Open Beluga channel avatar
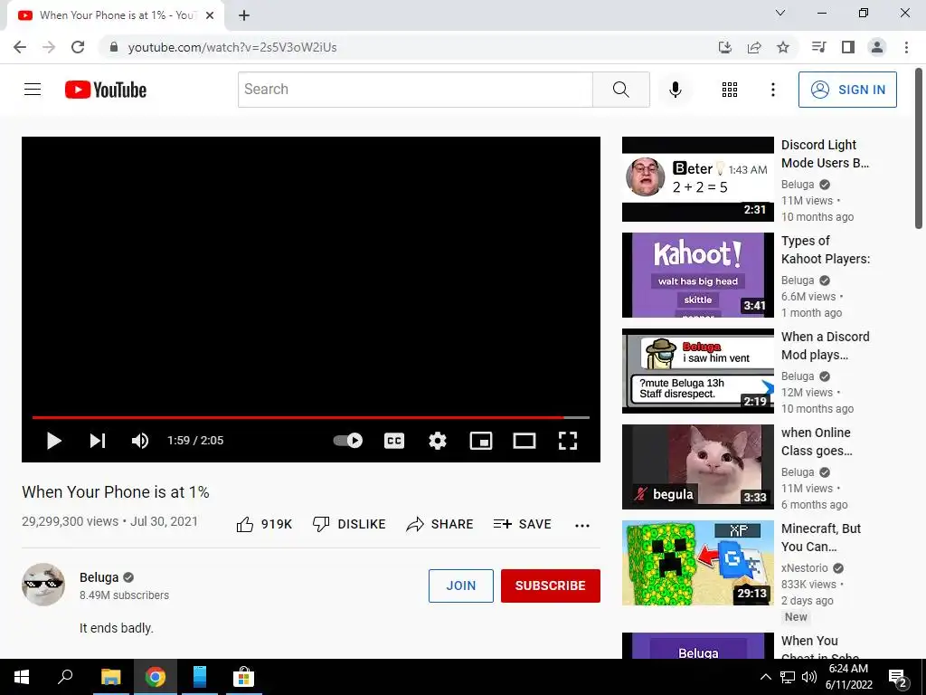The image size is (926, 695). tap(43, 585)
